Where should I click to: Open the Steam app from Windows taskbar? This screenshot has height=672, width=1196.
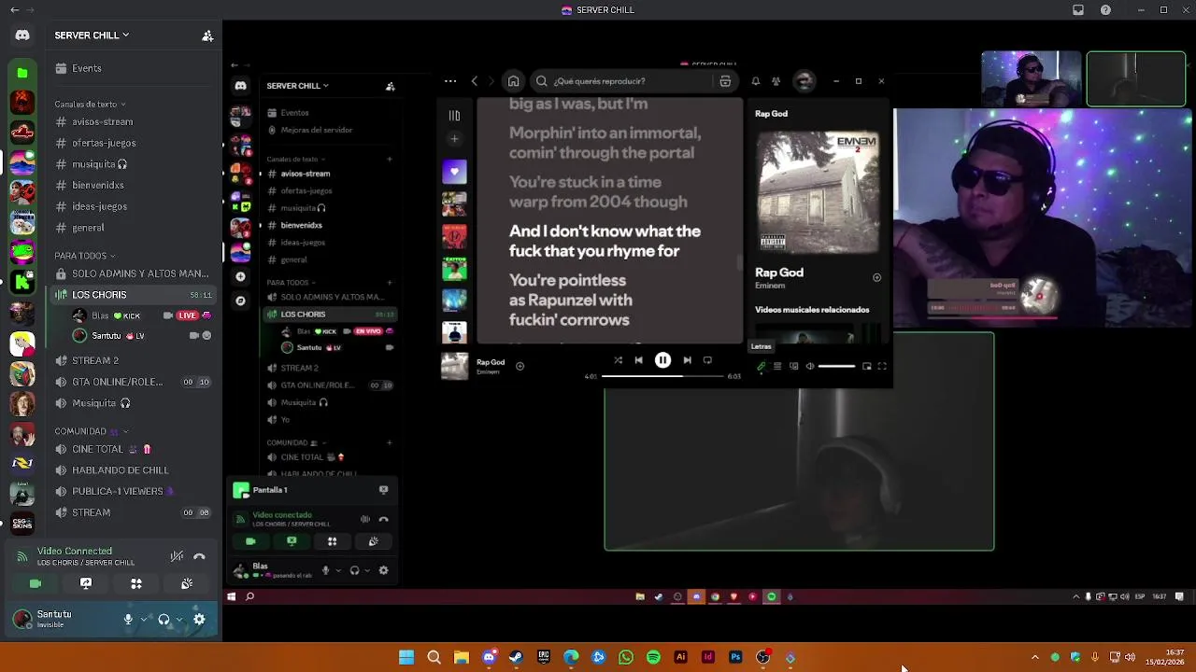pyautogui.click(x=516, y=657)
